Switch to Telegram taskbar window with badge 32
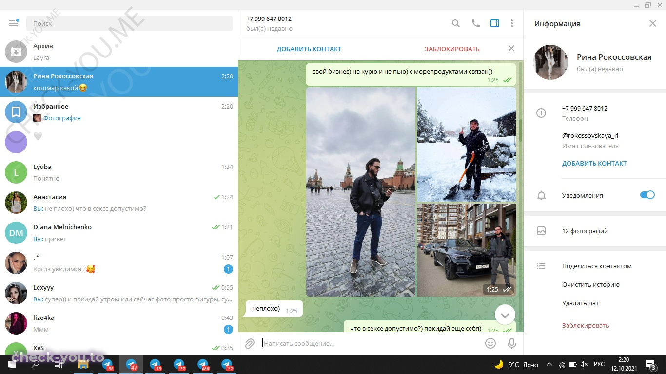This screenshot has width=666, height=374. [x=227, y=364]
